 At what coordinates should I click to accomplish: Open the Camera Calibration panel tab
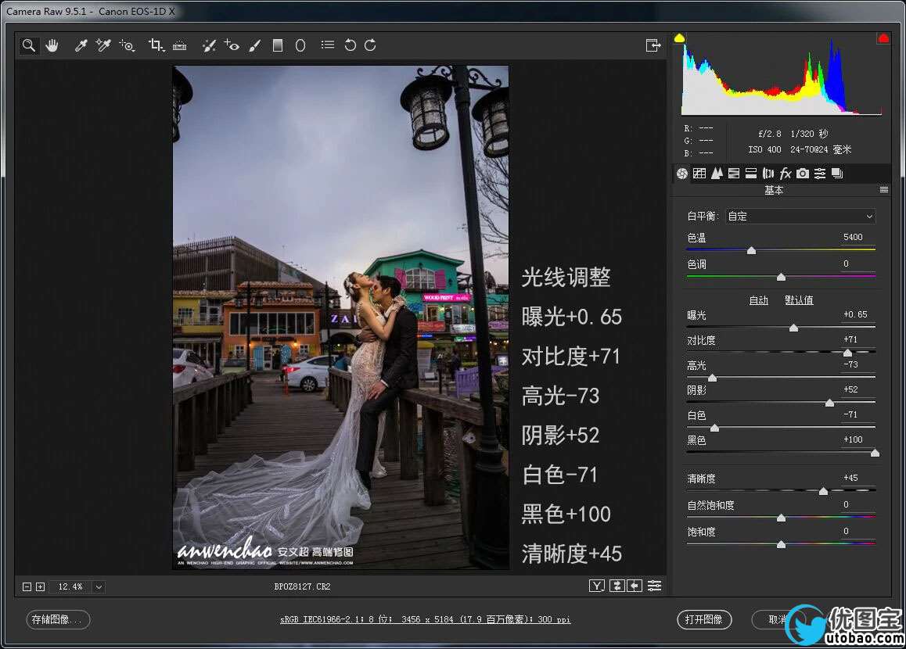click(803, 174)
